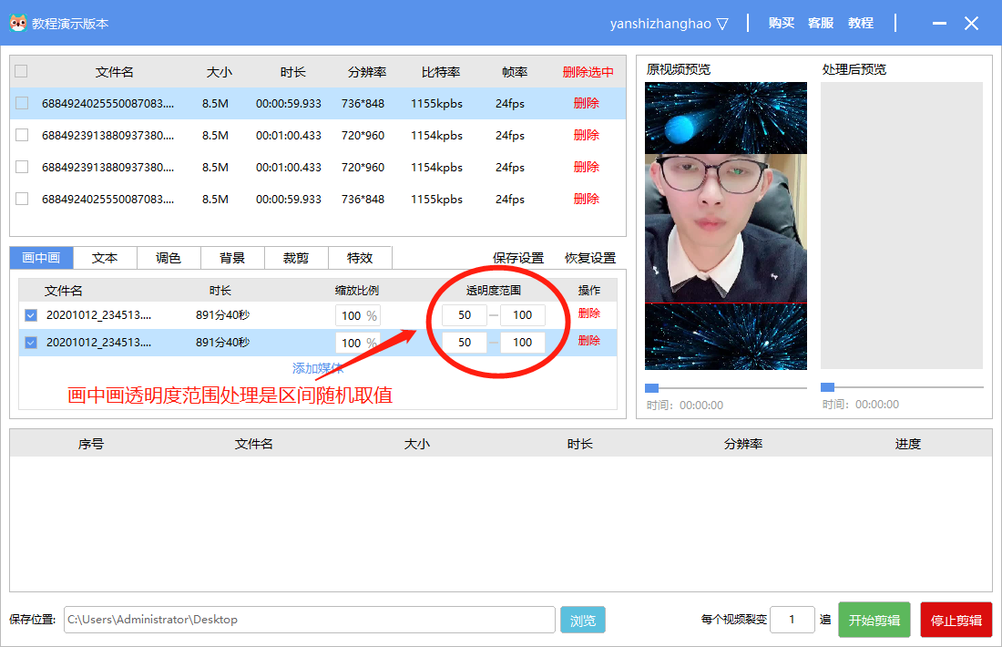Screen dimensions: 1002x647
Task: Edit minimum transparency 50 in second media row
Action: tap(465, 343)
